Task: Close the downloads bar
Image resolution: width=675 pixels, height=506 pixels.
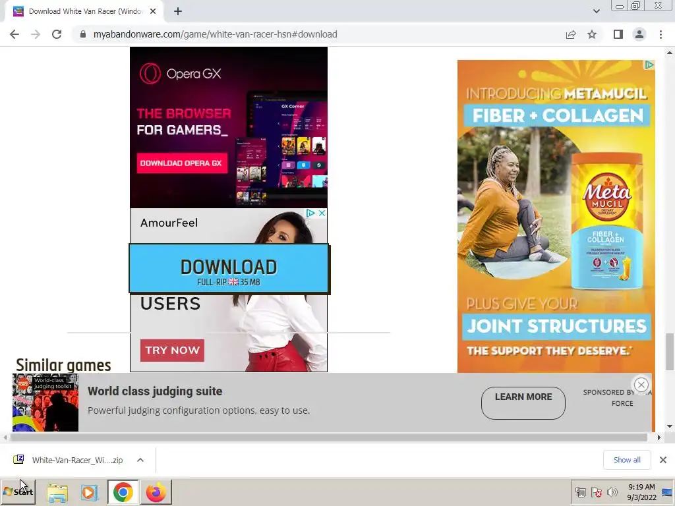Action: click(x=663, y=460)
